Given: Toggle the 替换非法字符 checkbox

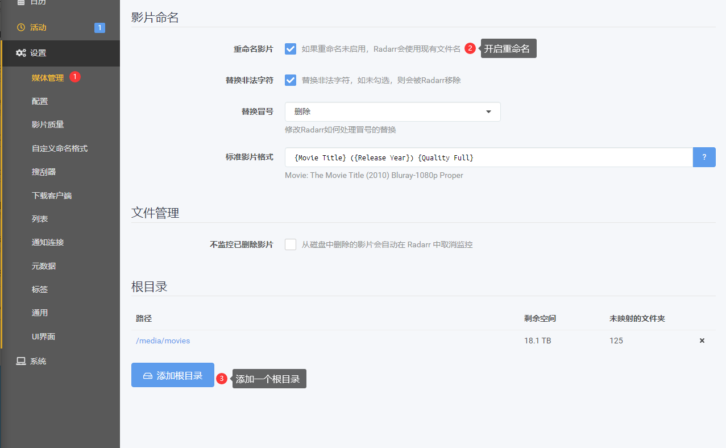Looking at the screenshot, I should [291, 80].
